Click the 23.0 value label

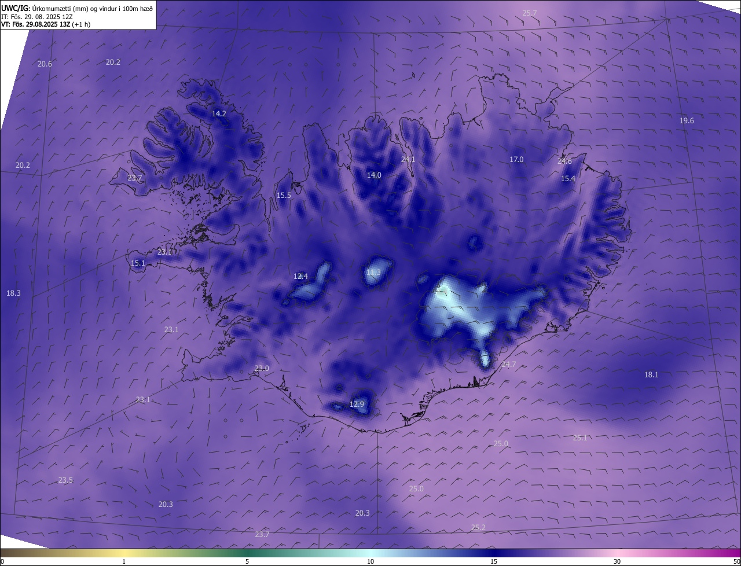coord(262,368)
